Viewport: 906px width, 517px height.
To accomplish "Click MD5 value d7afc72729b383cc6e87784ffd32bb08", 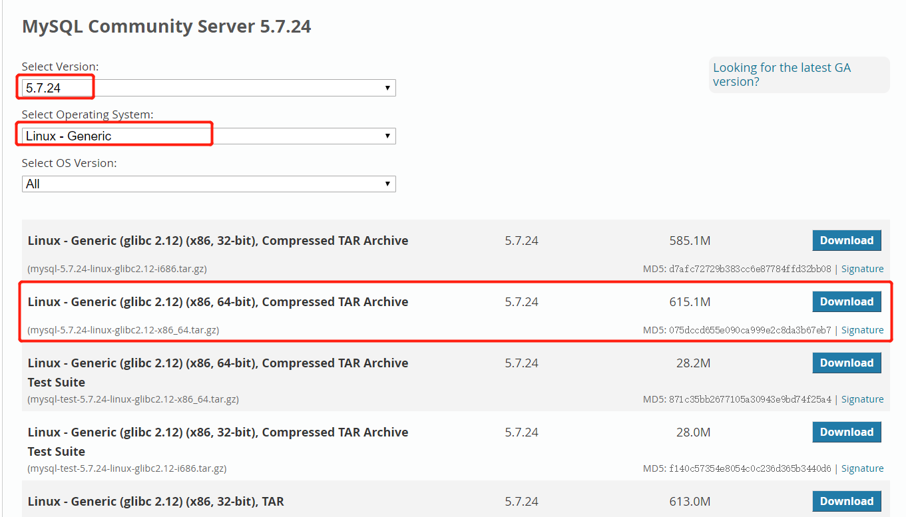I will click(749, 269).
